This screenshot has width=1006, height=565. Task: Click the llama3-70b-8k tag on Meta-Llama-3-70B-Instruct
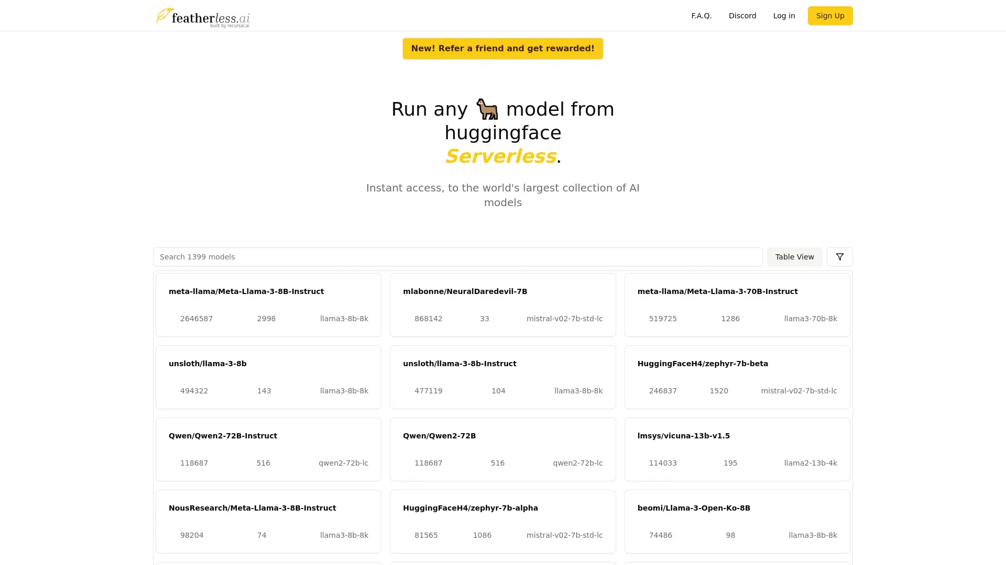click(811, 318)
